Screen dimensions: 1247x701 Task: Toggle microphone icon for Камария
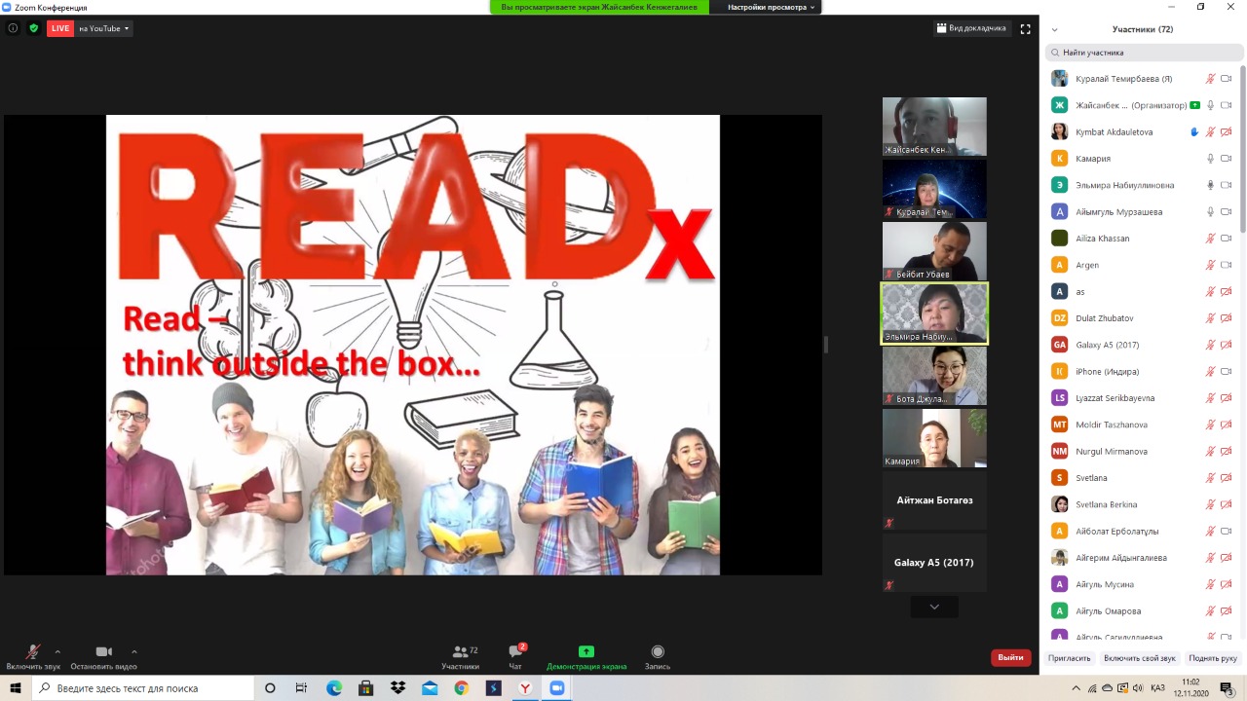click(x=1210, y=159)
